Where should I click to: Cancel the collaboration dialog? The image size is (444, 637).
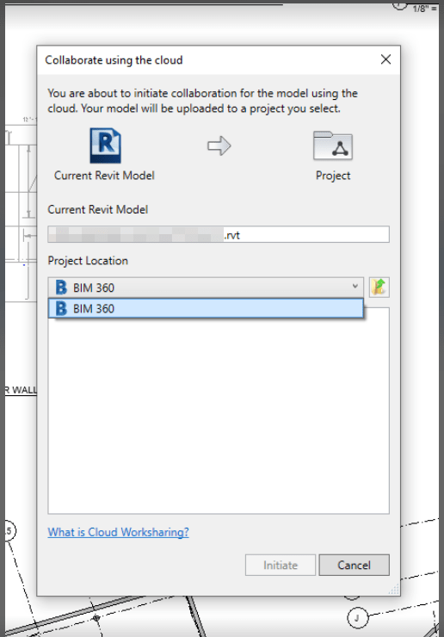[x=354, y=565]
